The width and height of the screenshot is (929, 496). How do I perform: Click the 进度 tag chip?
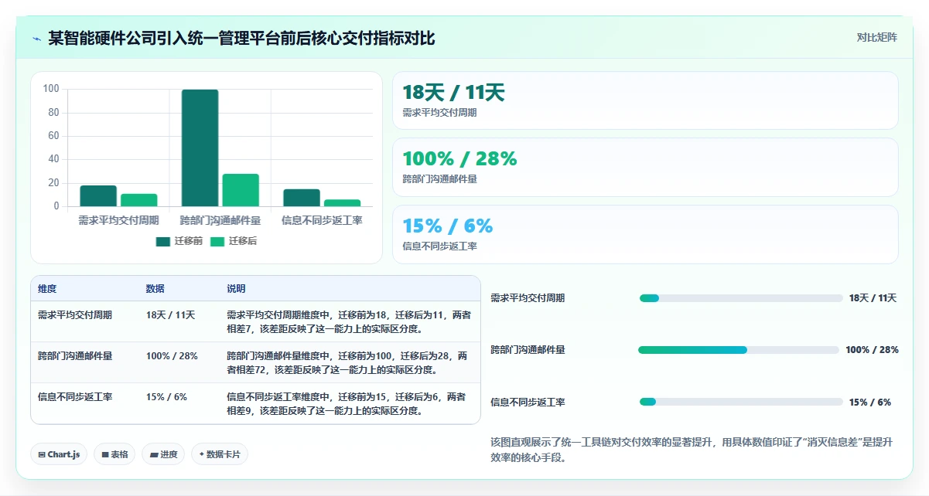[x=163, y=454]
